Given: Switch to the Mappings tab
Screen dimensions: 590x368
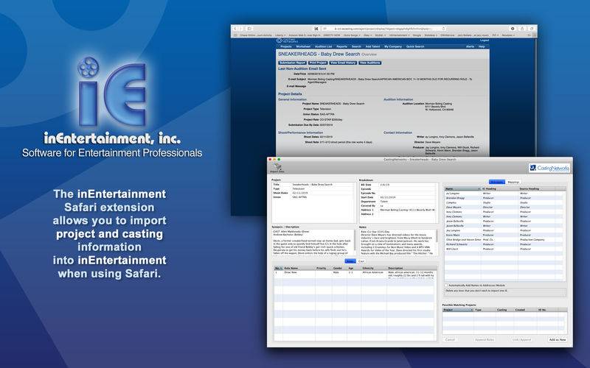Looking at the screenshot, I should tap(513, 182).
